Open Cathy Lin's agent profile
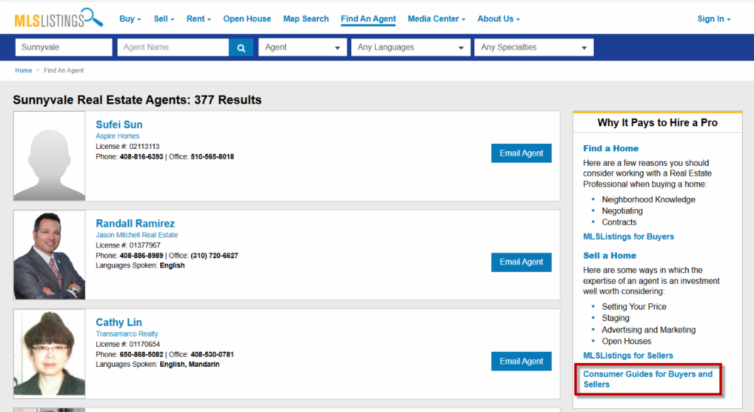This screenshot has width=754, height=412. 119,322
